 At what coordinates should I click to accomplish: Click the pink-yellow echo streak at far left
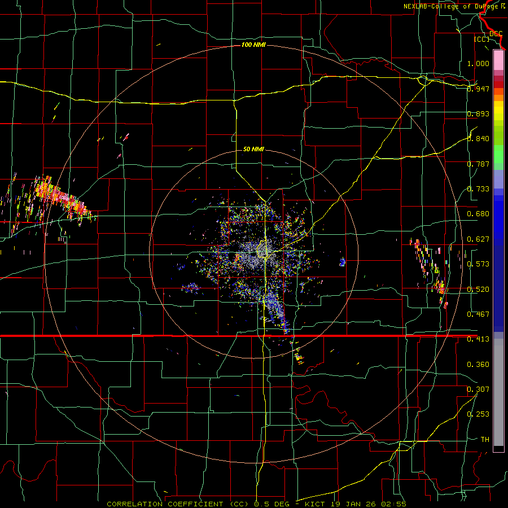[x=62, y=198]
